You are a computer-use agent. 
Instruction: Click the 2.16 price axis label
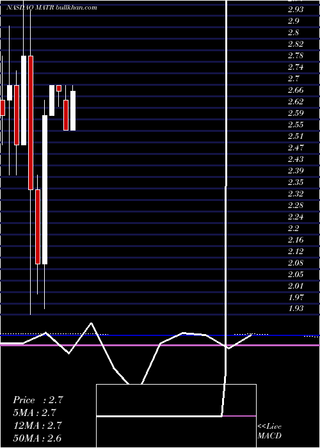pyautogui.click(x=296, y=240)
